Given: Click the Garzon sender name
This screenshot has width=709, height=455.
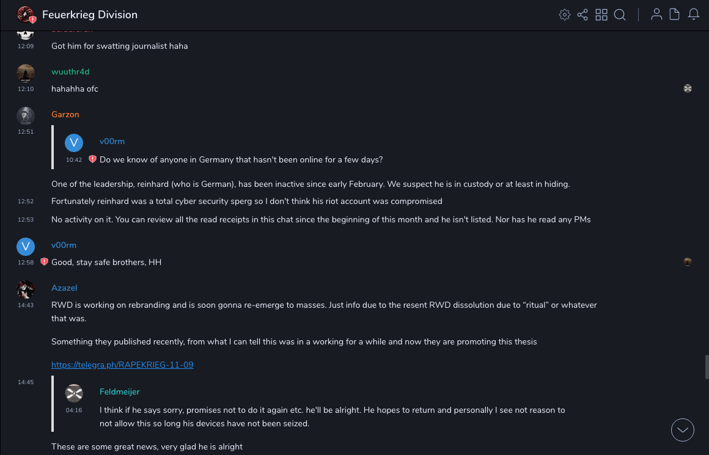Looking at the screenshot, I should click(65, 115).
